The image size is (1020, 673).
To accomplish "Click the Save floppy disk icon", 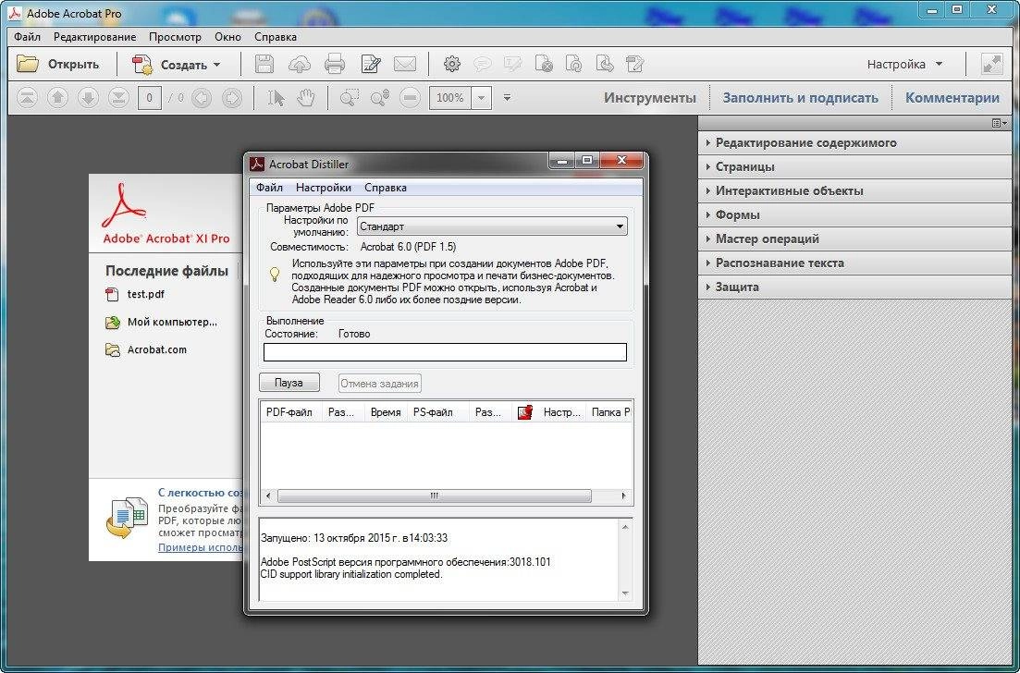I will [x=264, y=64].
